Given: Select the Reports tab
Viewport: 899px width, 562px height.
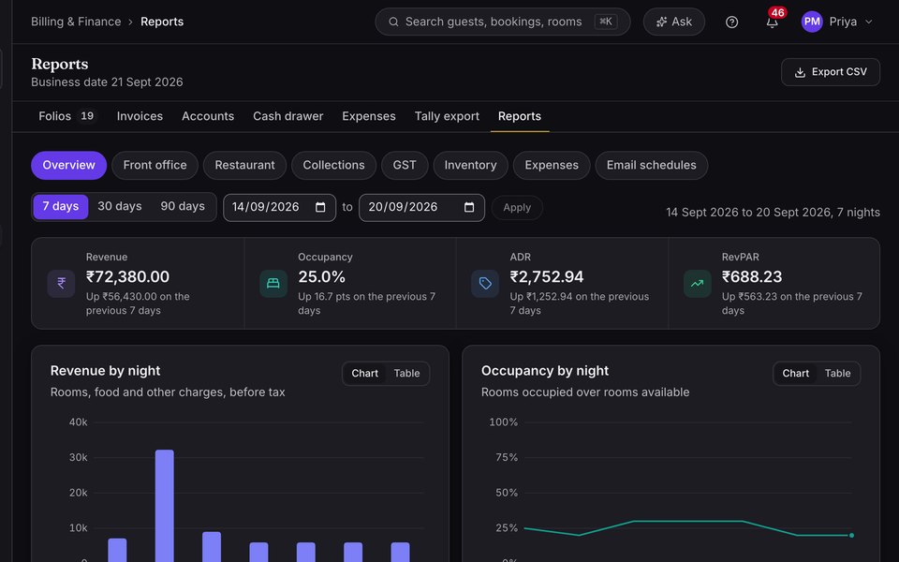Looking at the screenshot, I should (520, 116).
